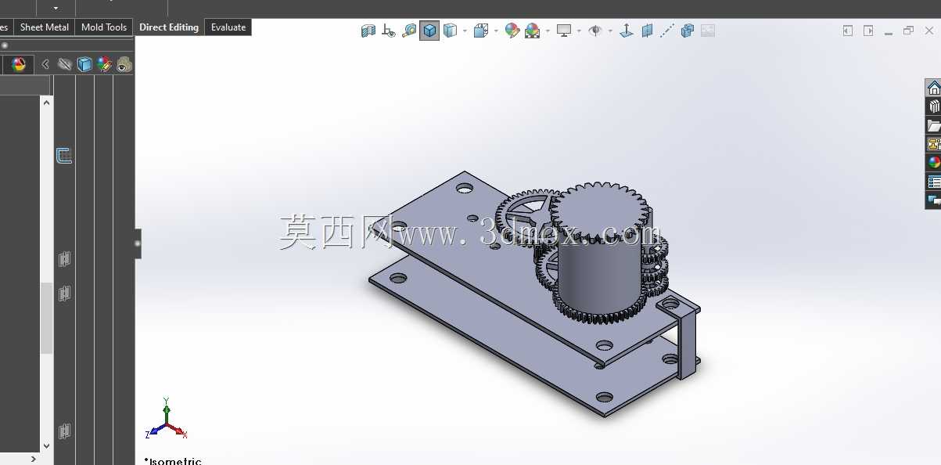
Task: Click the scroll down arrow in feature tree
Action: click(x=46, y=445)
